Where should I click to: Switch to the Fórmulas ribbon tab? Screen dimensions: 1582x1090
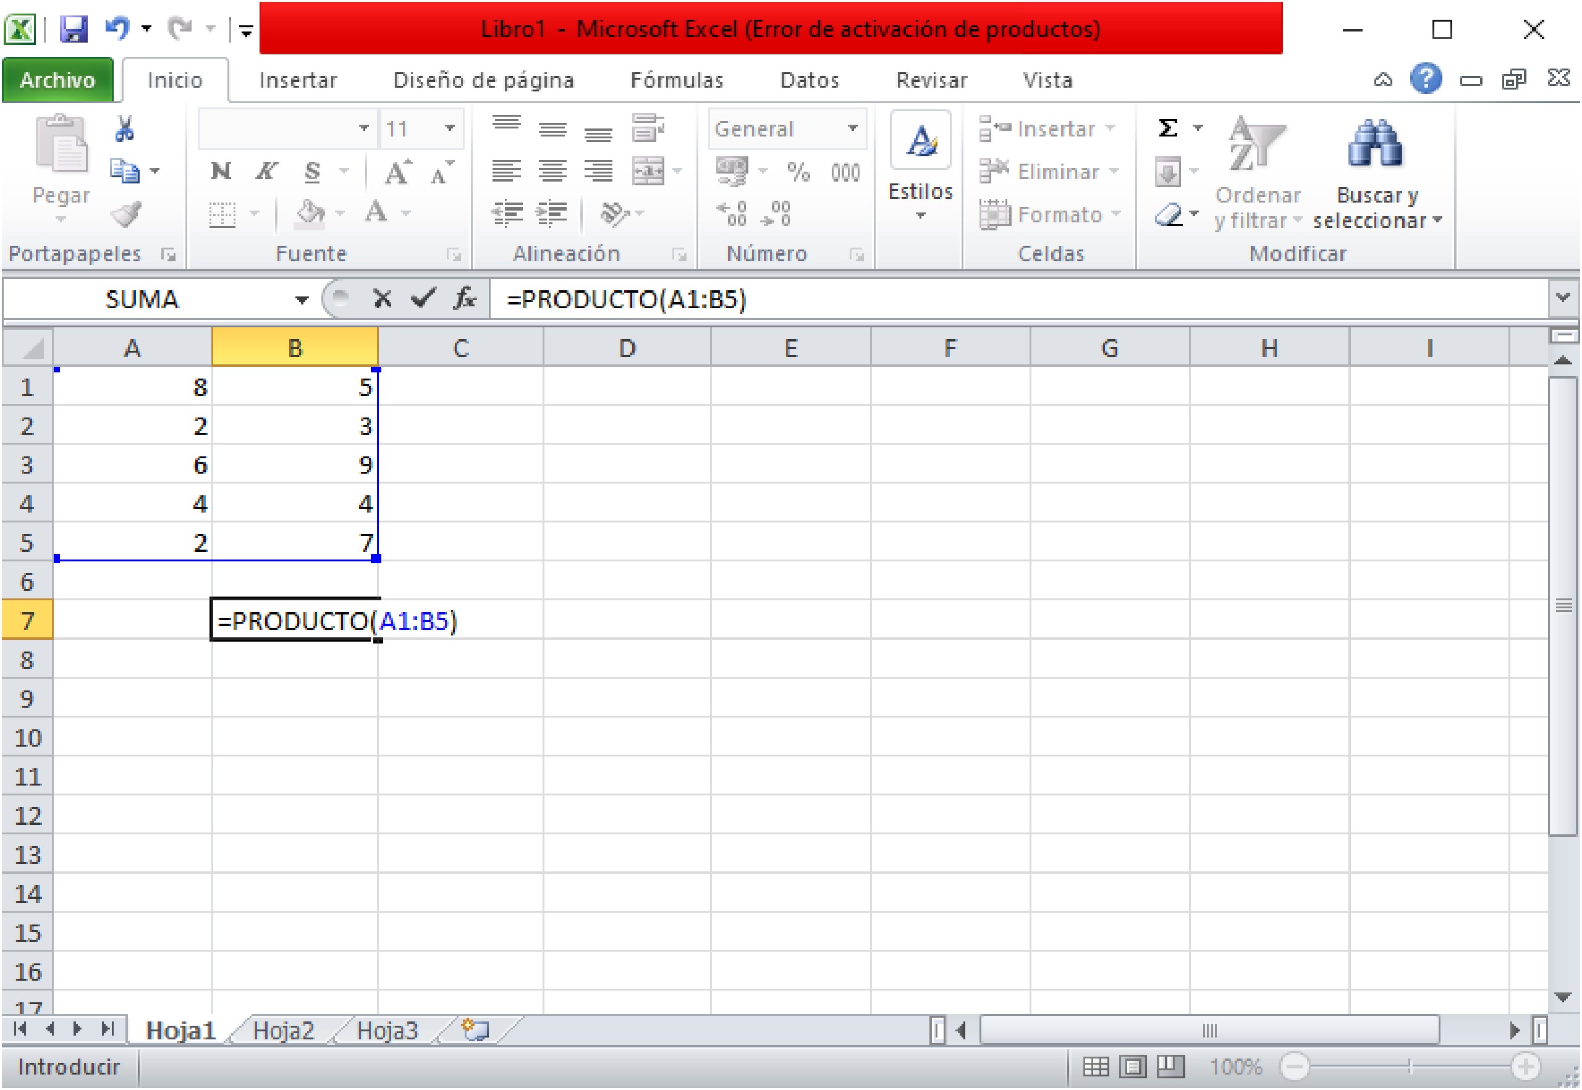(x=677, y=80)
